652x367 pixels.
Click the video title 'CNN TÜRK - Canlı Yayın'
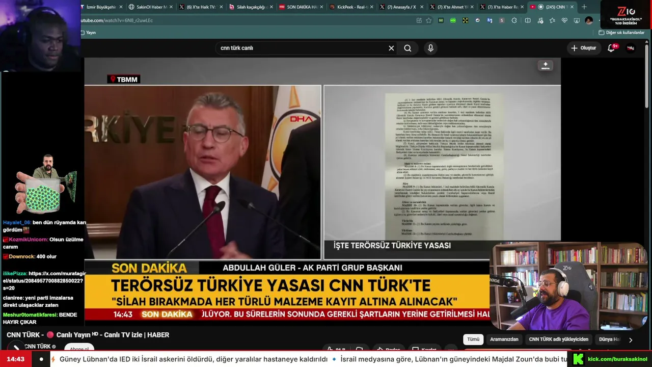tap(88, 335)
